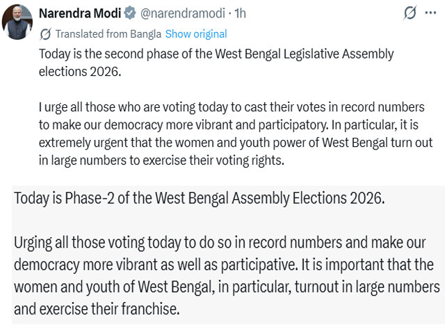Toggle Show original to view Bangla text

pos(196,33)
